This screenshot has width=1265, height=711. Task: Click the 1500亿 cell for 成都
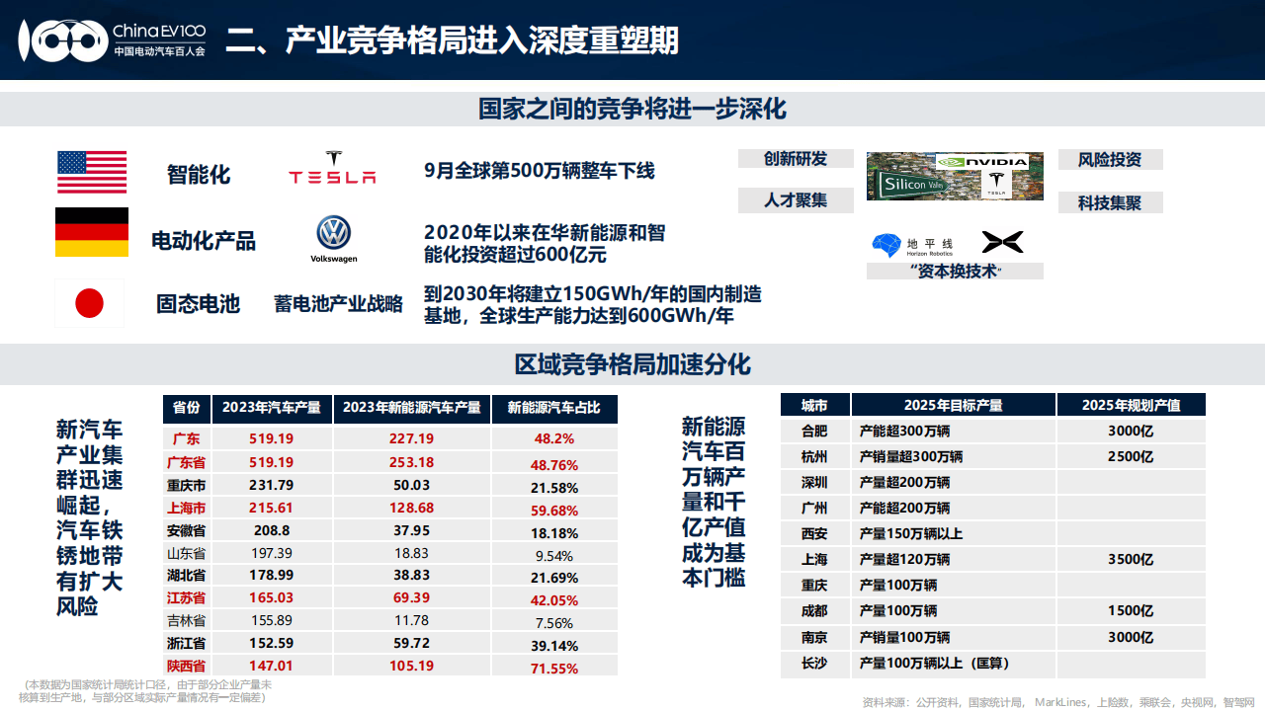1131,610
